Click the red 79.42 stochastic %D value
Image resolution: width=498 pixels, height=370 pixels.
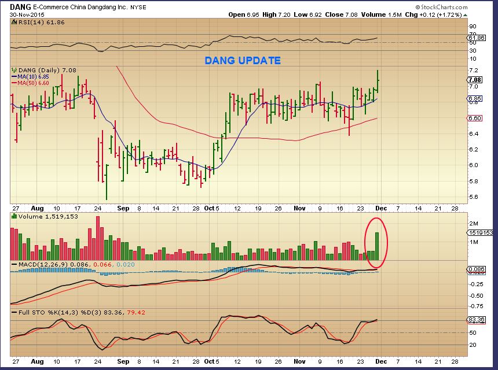pyautogui.click(x=136, y=312)
